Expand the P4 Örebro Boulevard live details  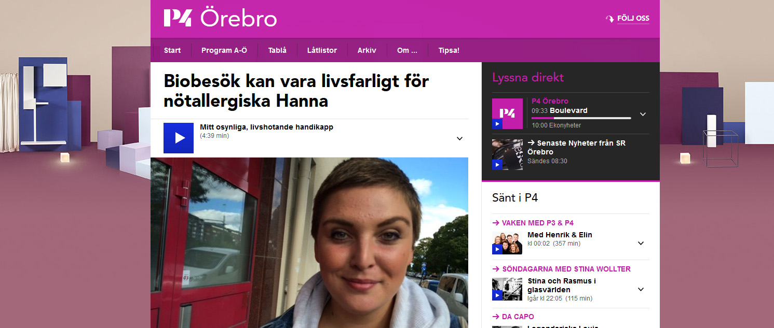(x=643, y=114)
